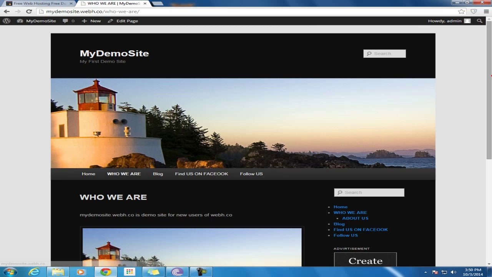Open the 'Howdy, admin' account menu

click(449, 21)
